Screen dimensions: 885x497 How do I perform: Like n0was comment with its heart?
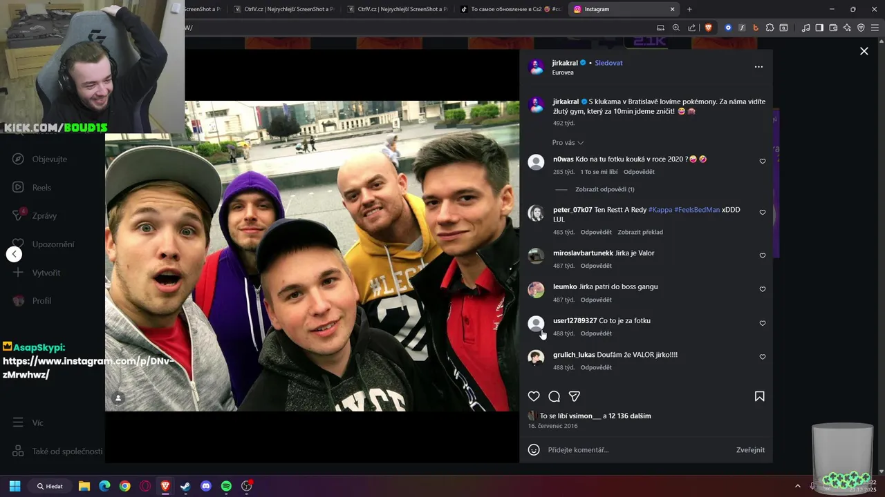(x=763, y=162)
